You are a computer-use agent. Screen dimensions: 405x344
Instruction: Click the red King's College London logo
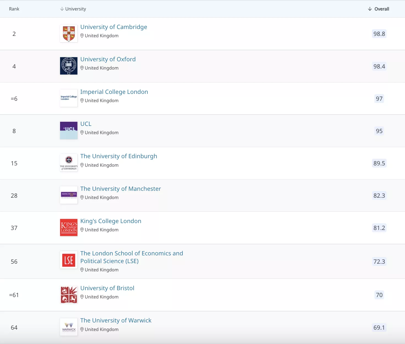(x=69, y=227)
